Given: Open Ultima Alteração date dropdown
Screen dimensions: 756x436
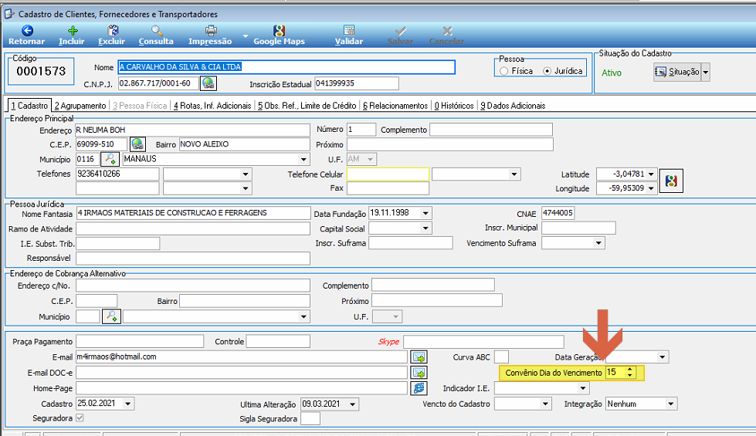Looking at the screenshot, I should 352,404.
